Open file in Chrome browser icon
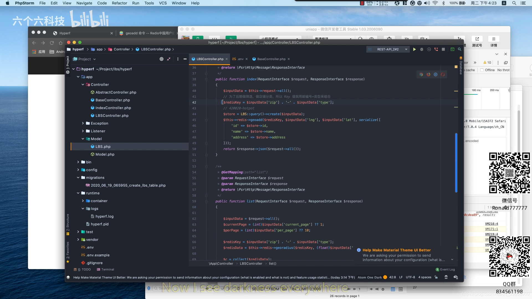532x299 pixels. 421,74
